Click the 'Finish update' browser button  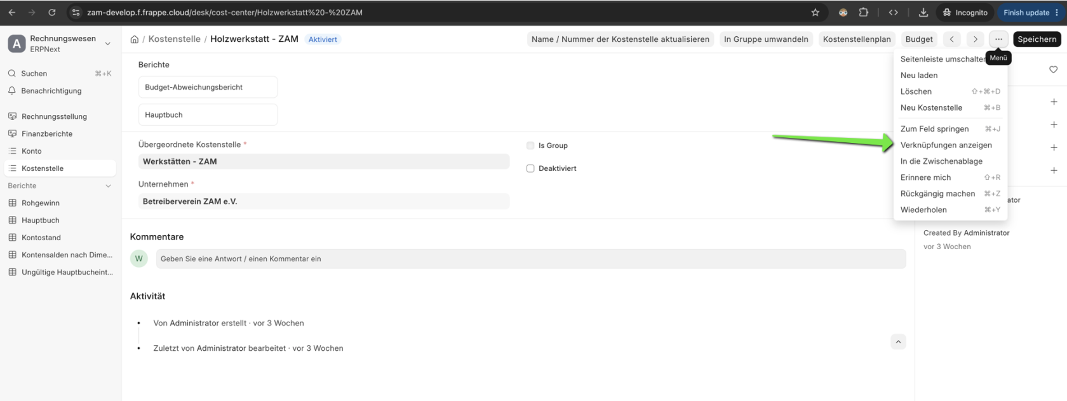point(1030,12)
